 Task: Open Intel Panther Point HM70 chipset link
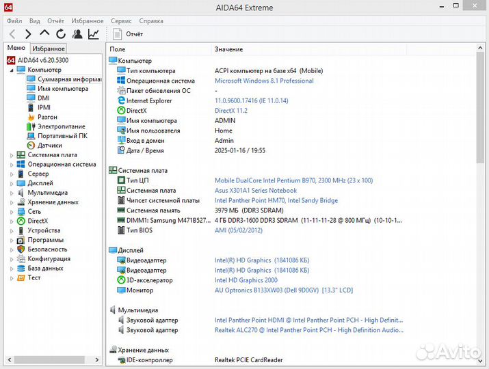(x=276, y=200)
